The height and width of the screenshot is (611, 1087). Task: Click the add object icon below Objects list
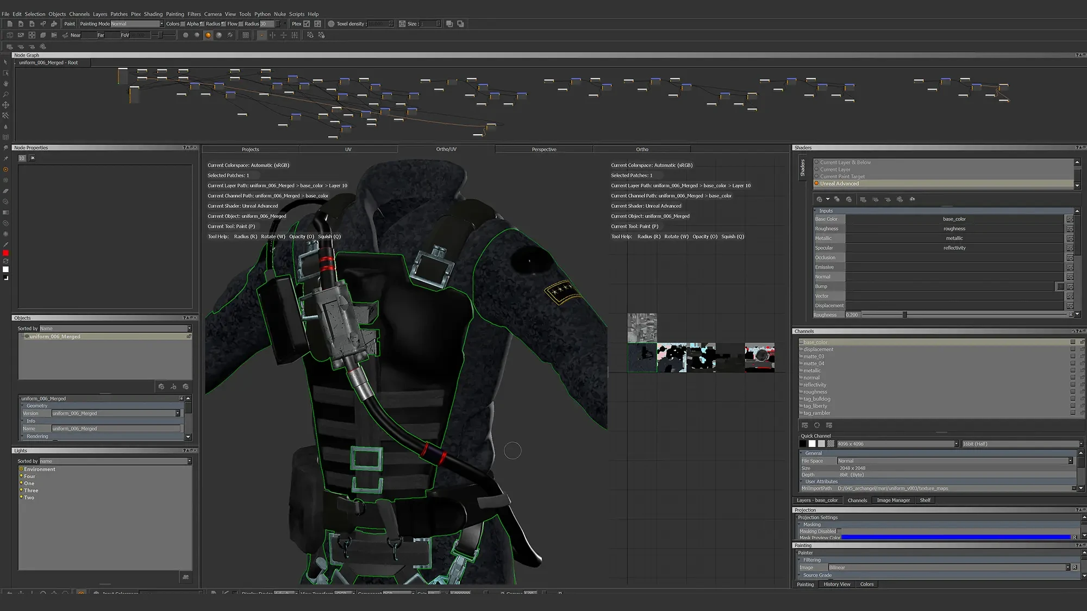[x=161, y=387]
